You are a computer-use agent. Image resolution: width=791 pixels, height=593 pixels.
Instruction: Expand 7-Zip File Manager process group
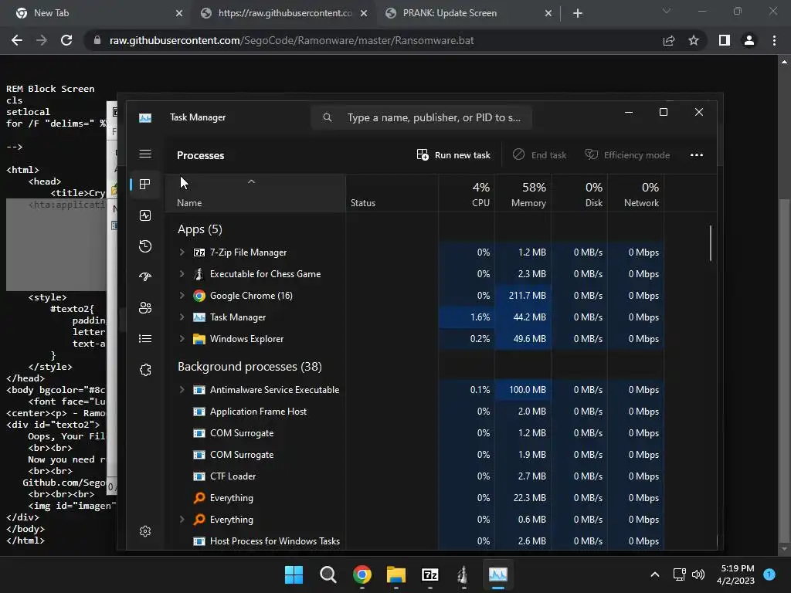coord(182,252)
